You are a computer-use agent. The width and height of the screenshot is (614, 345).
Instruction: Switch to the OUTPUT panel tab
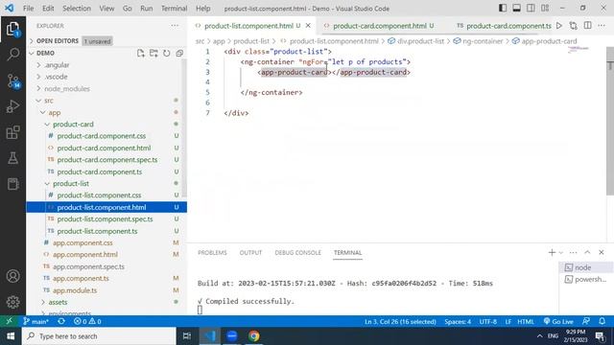tap(250, 253)
